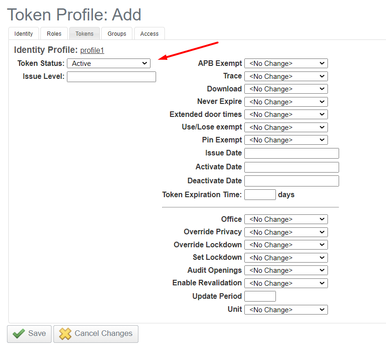This screenshot has height=354, width=386.
Task: Open the APB Exempt dropdown
Action: [286, 63]
